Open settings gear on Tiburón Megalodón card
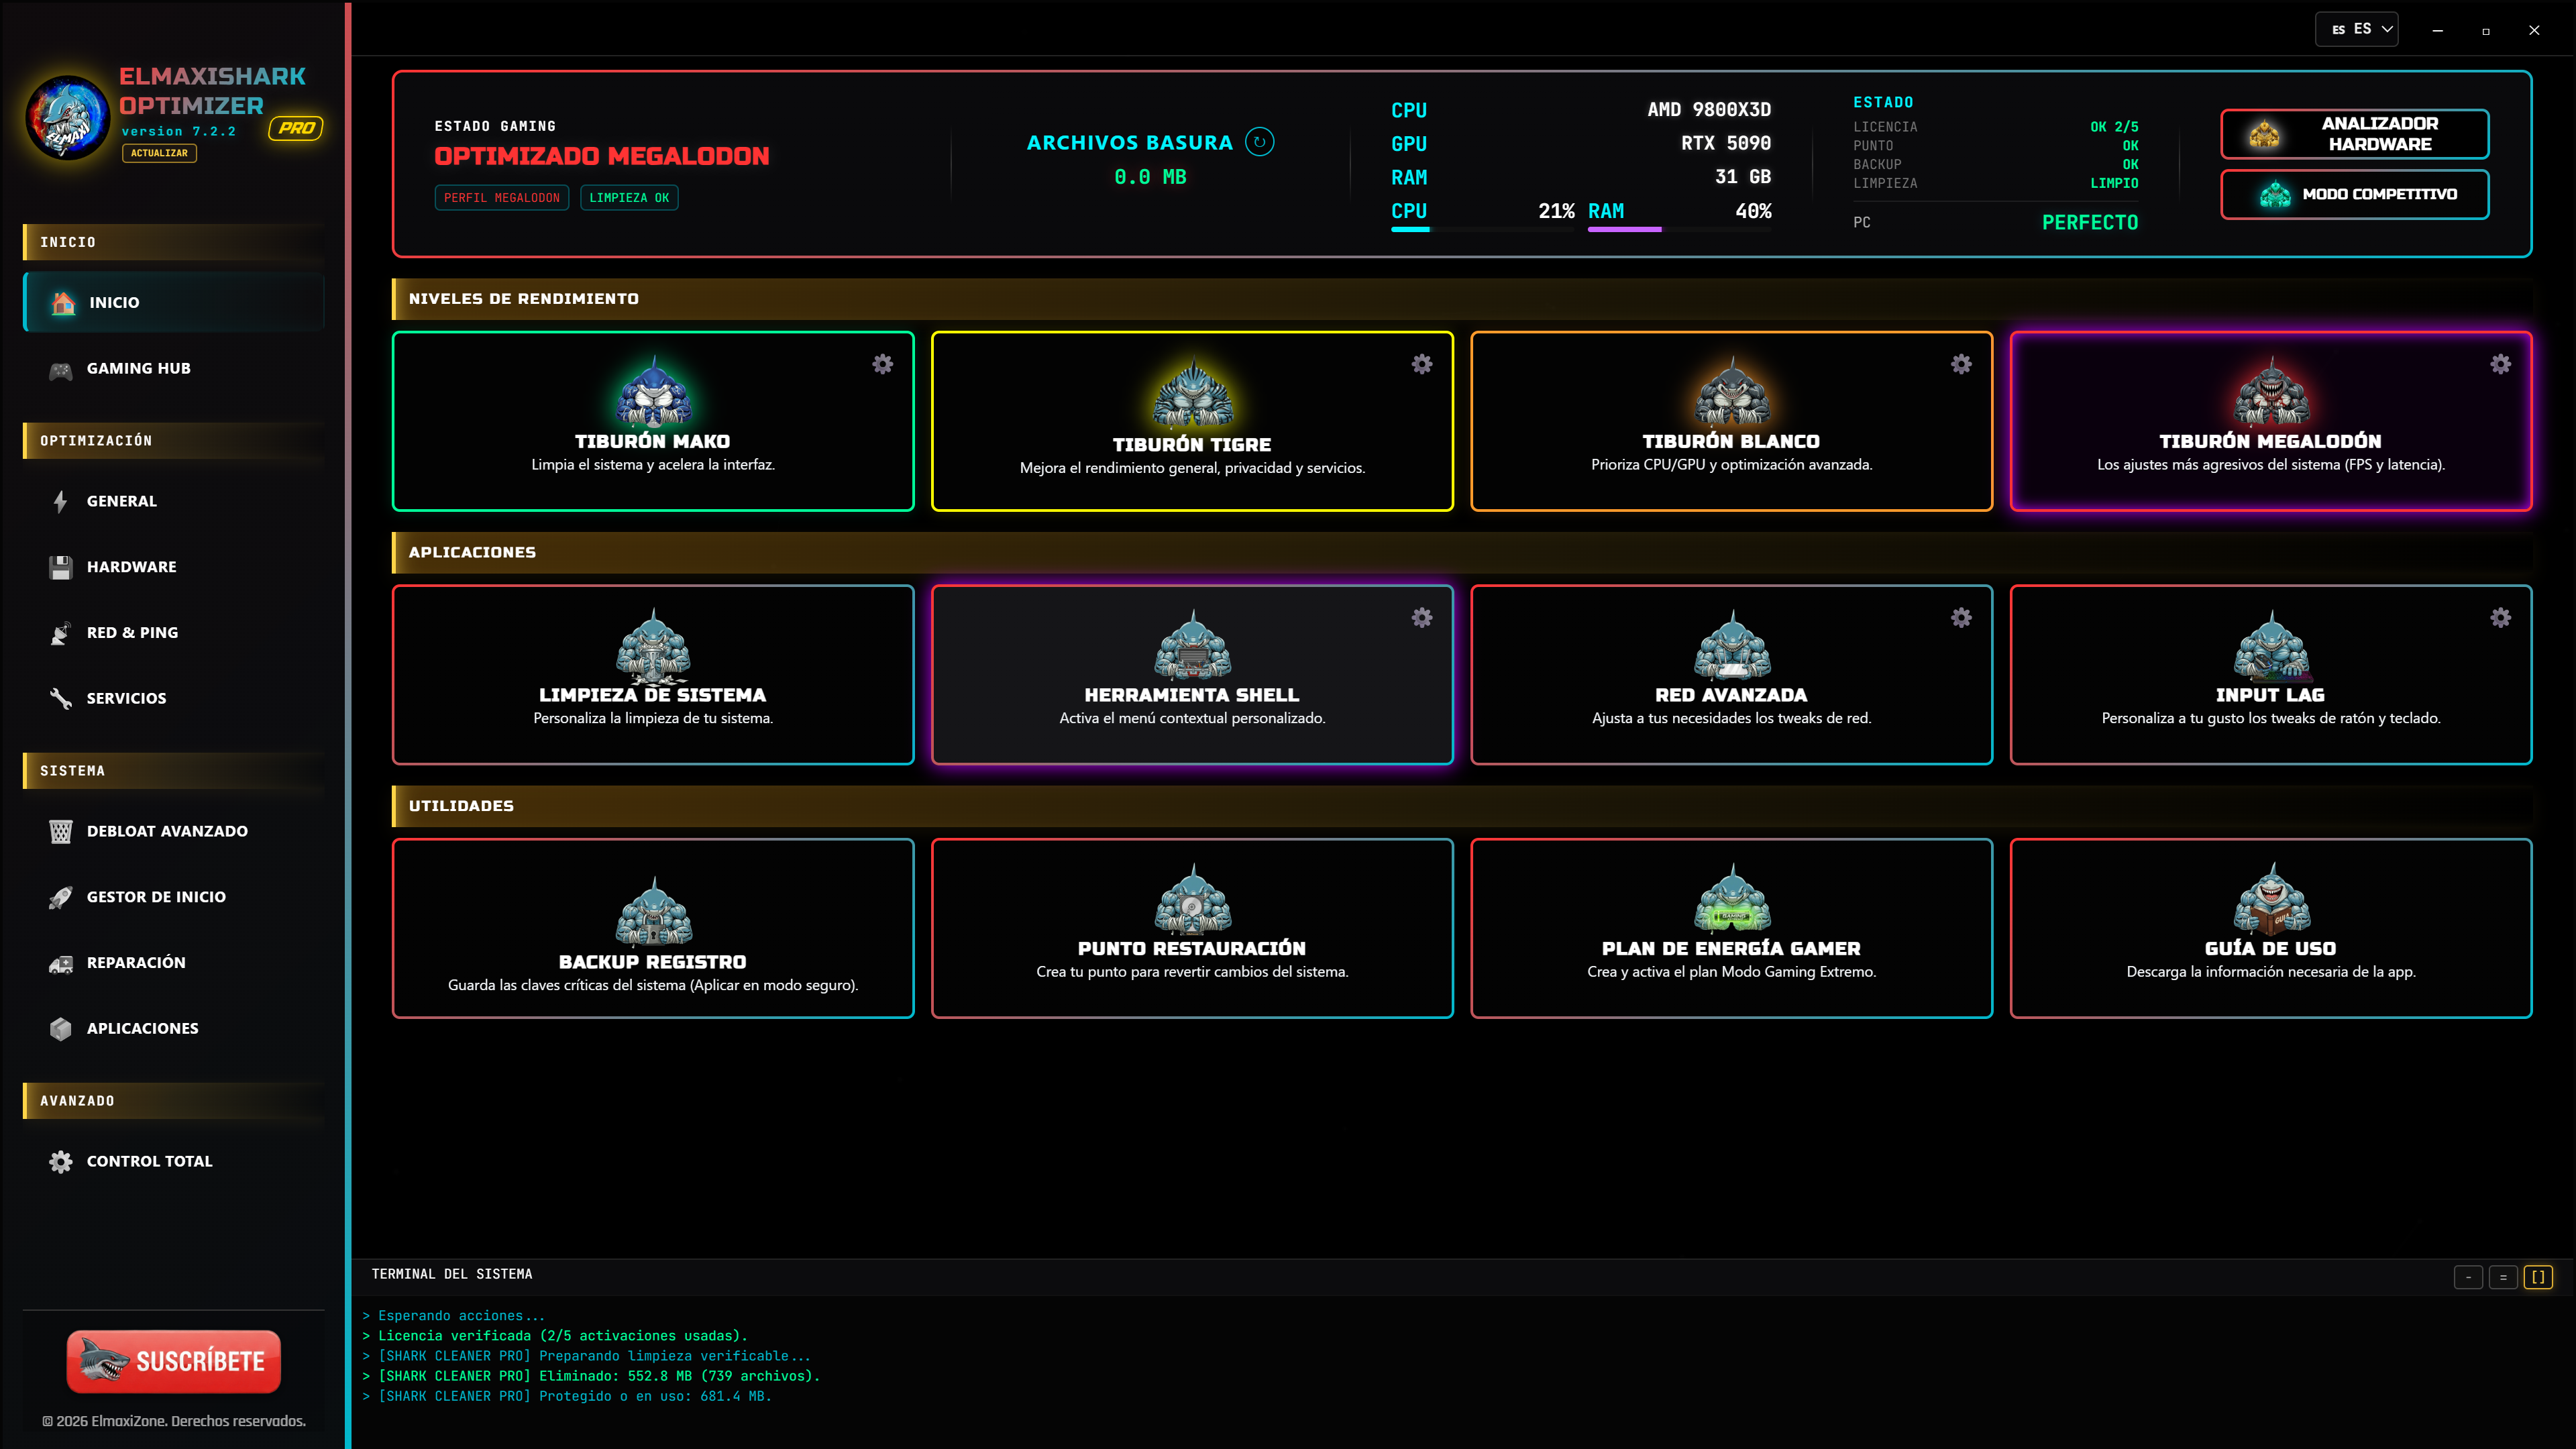This screenshot has height=1449, width=2576. [x=2500, y=364]
